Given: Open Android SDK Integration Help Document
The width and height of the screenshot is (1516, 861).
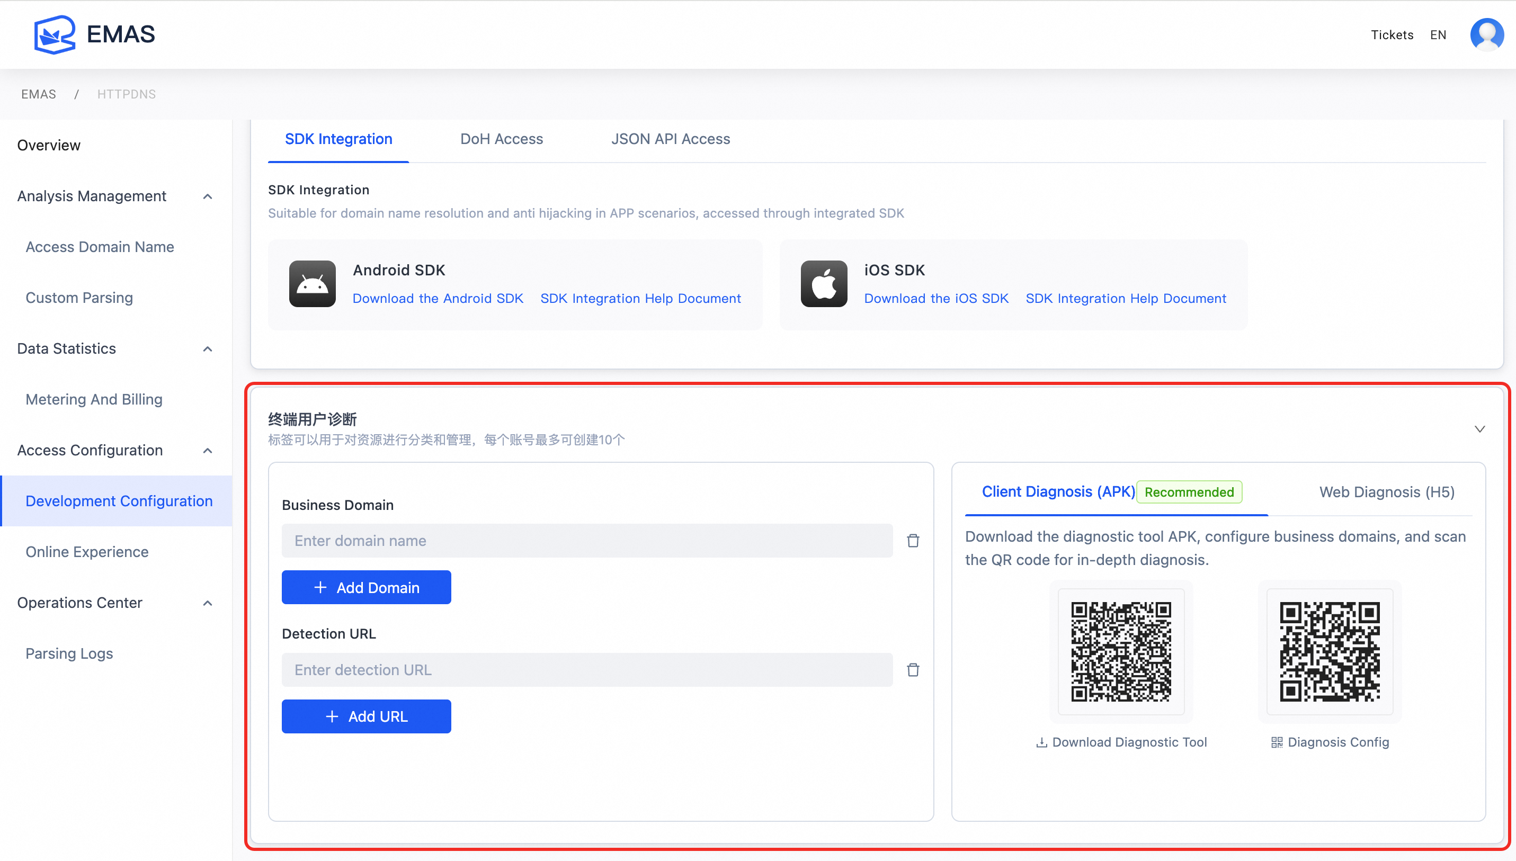Looking at the screenshot, I should (x=640, y=299).
